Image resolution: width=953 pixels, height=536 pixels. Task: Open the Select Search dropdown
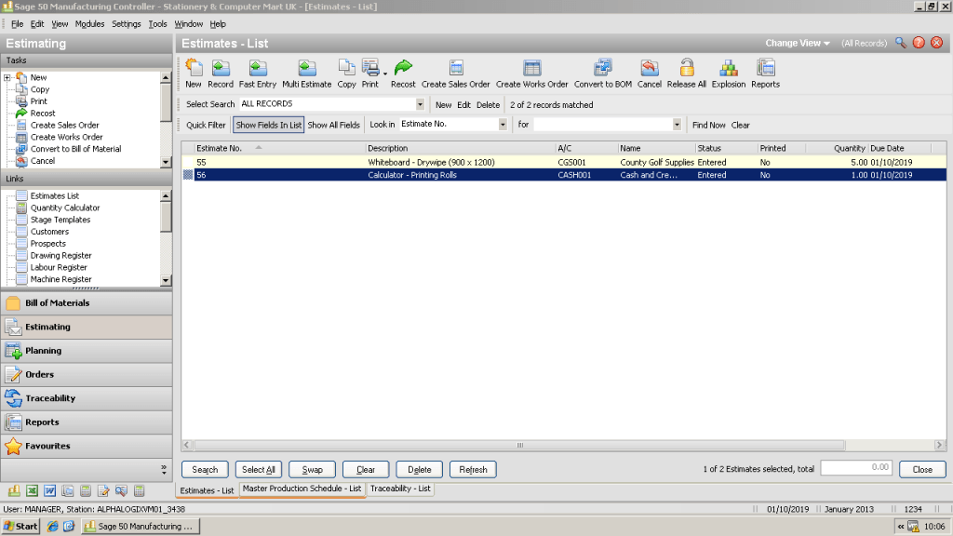tap(420, 104)
